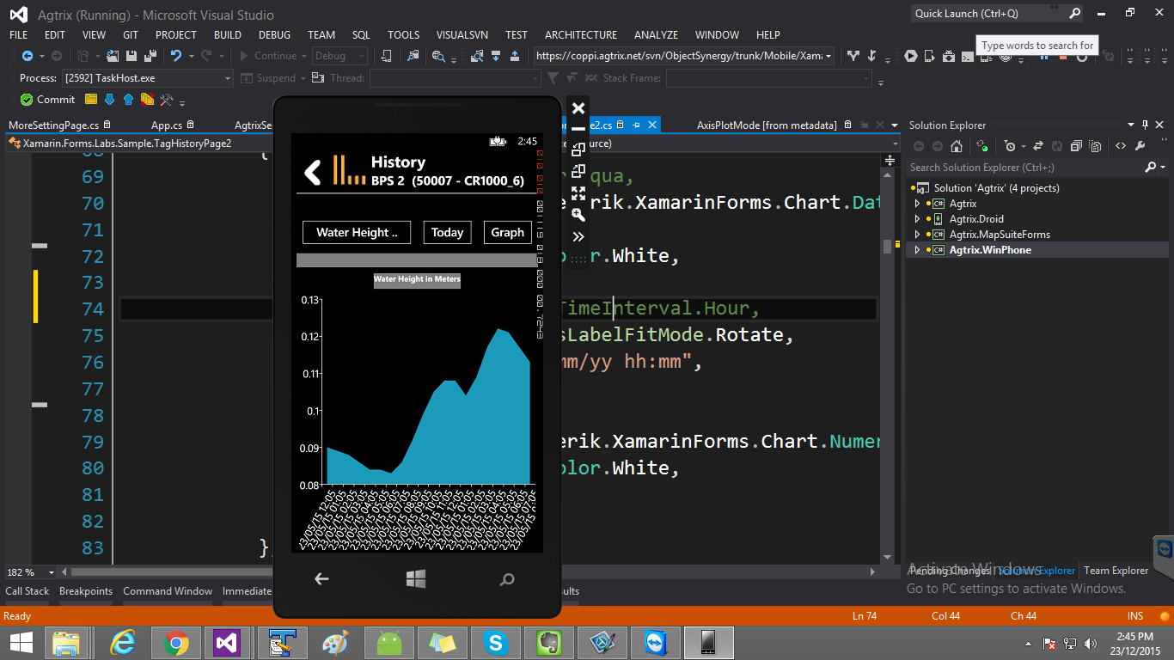Open the SVN URL dropdown
1174x660 pixels.
[x=829, y=56]
